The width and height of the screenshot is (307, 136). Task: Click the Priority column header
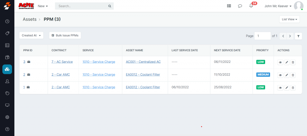(262, 50)
